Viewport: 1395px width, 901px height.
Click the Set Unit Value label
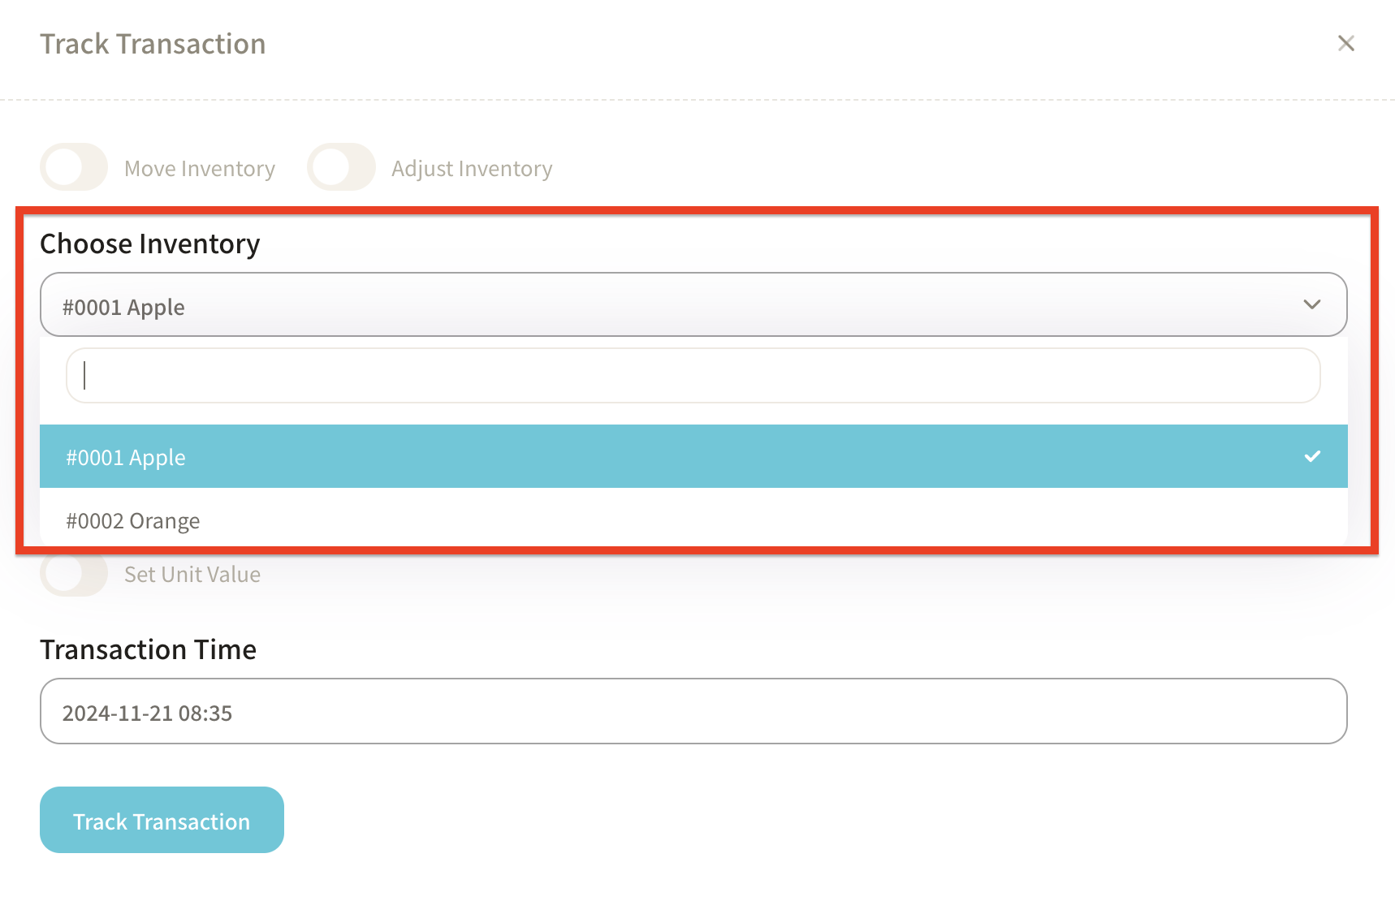point(192,575)
